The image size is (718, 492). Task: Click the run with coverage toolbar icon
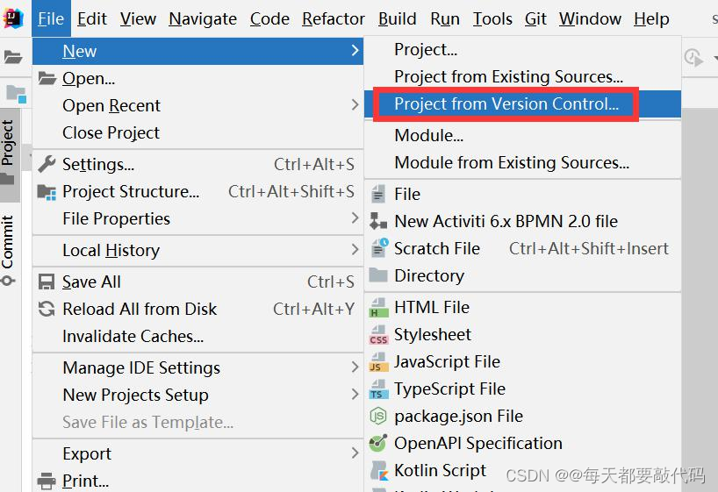click(693, 58)
